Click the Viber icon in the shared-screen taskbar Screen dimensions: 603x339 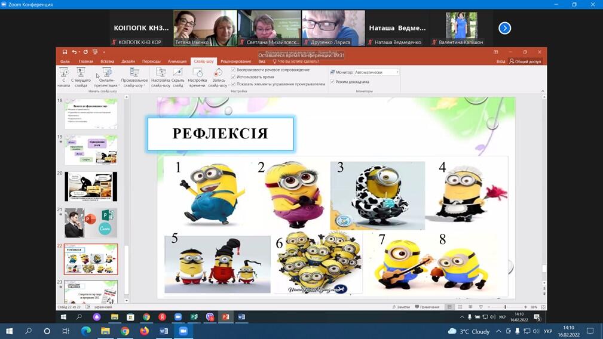click(x=210, y=317)
